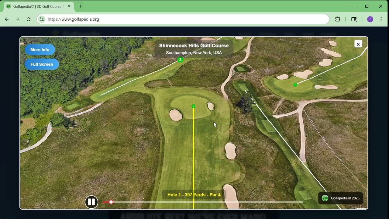Click the Southampton, New York, USA subtitle
The width and height of the screenshot is (389, 219).
[194, 53]
